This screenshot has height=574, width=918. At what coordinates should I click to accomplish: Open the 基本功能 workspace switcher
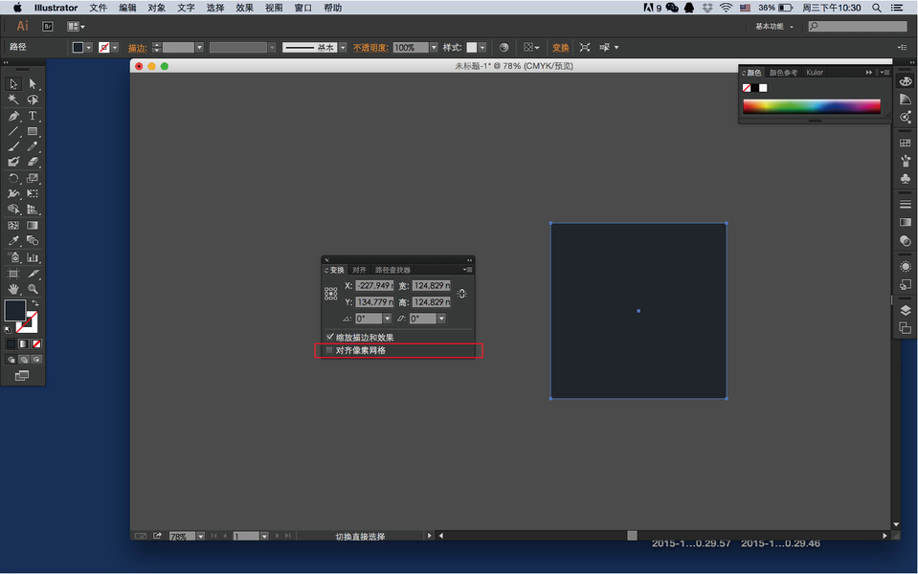774,27
